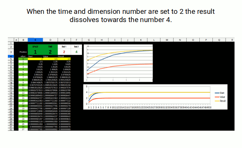Click the End 2 header cell
This screenshot has height=148, width=242.
tap(76, 47)
